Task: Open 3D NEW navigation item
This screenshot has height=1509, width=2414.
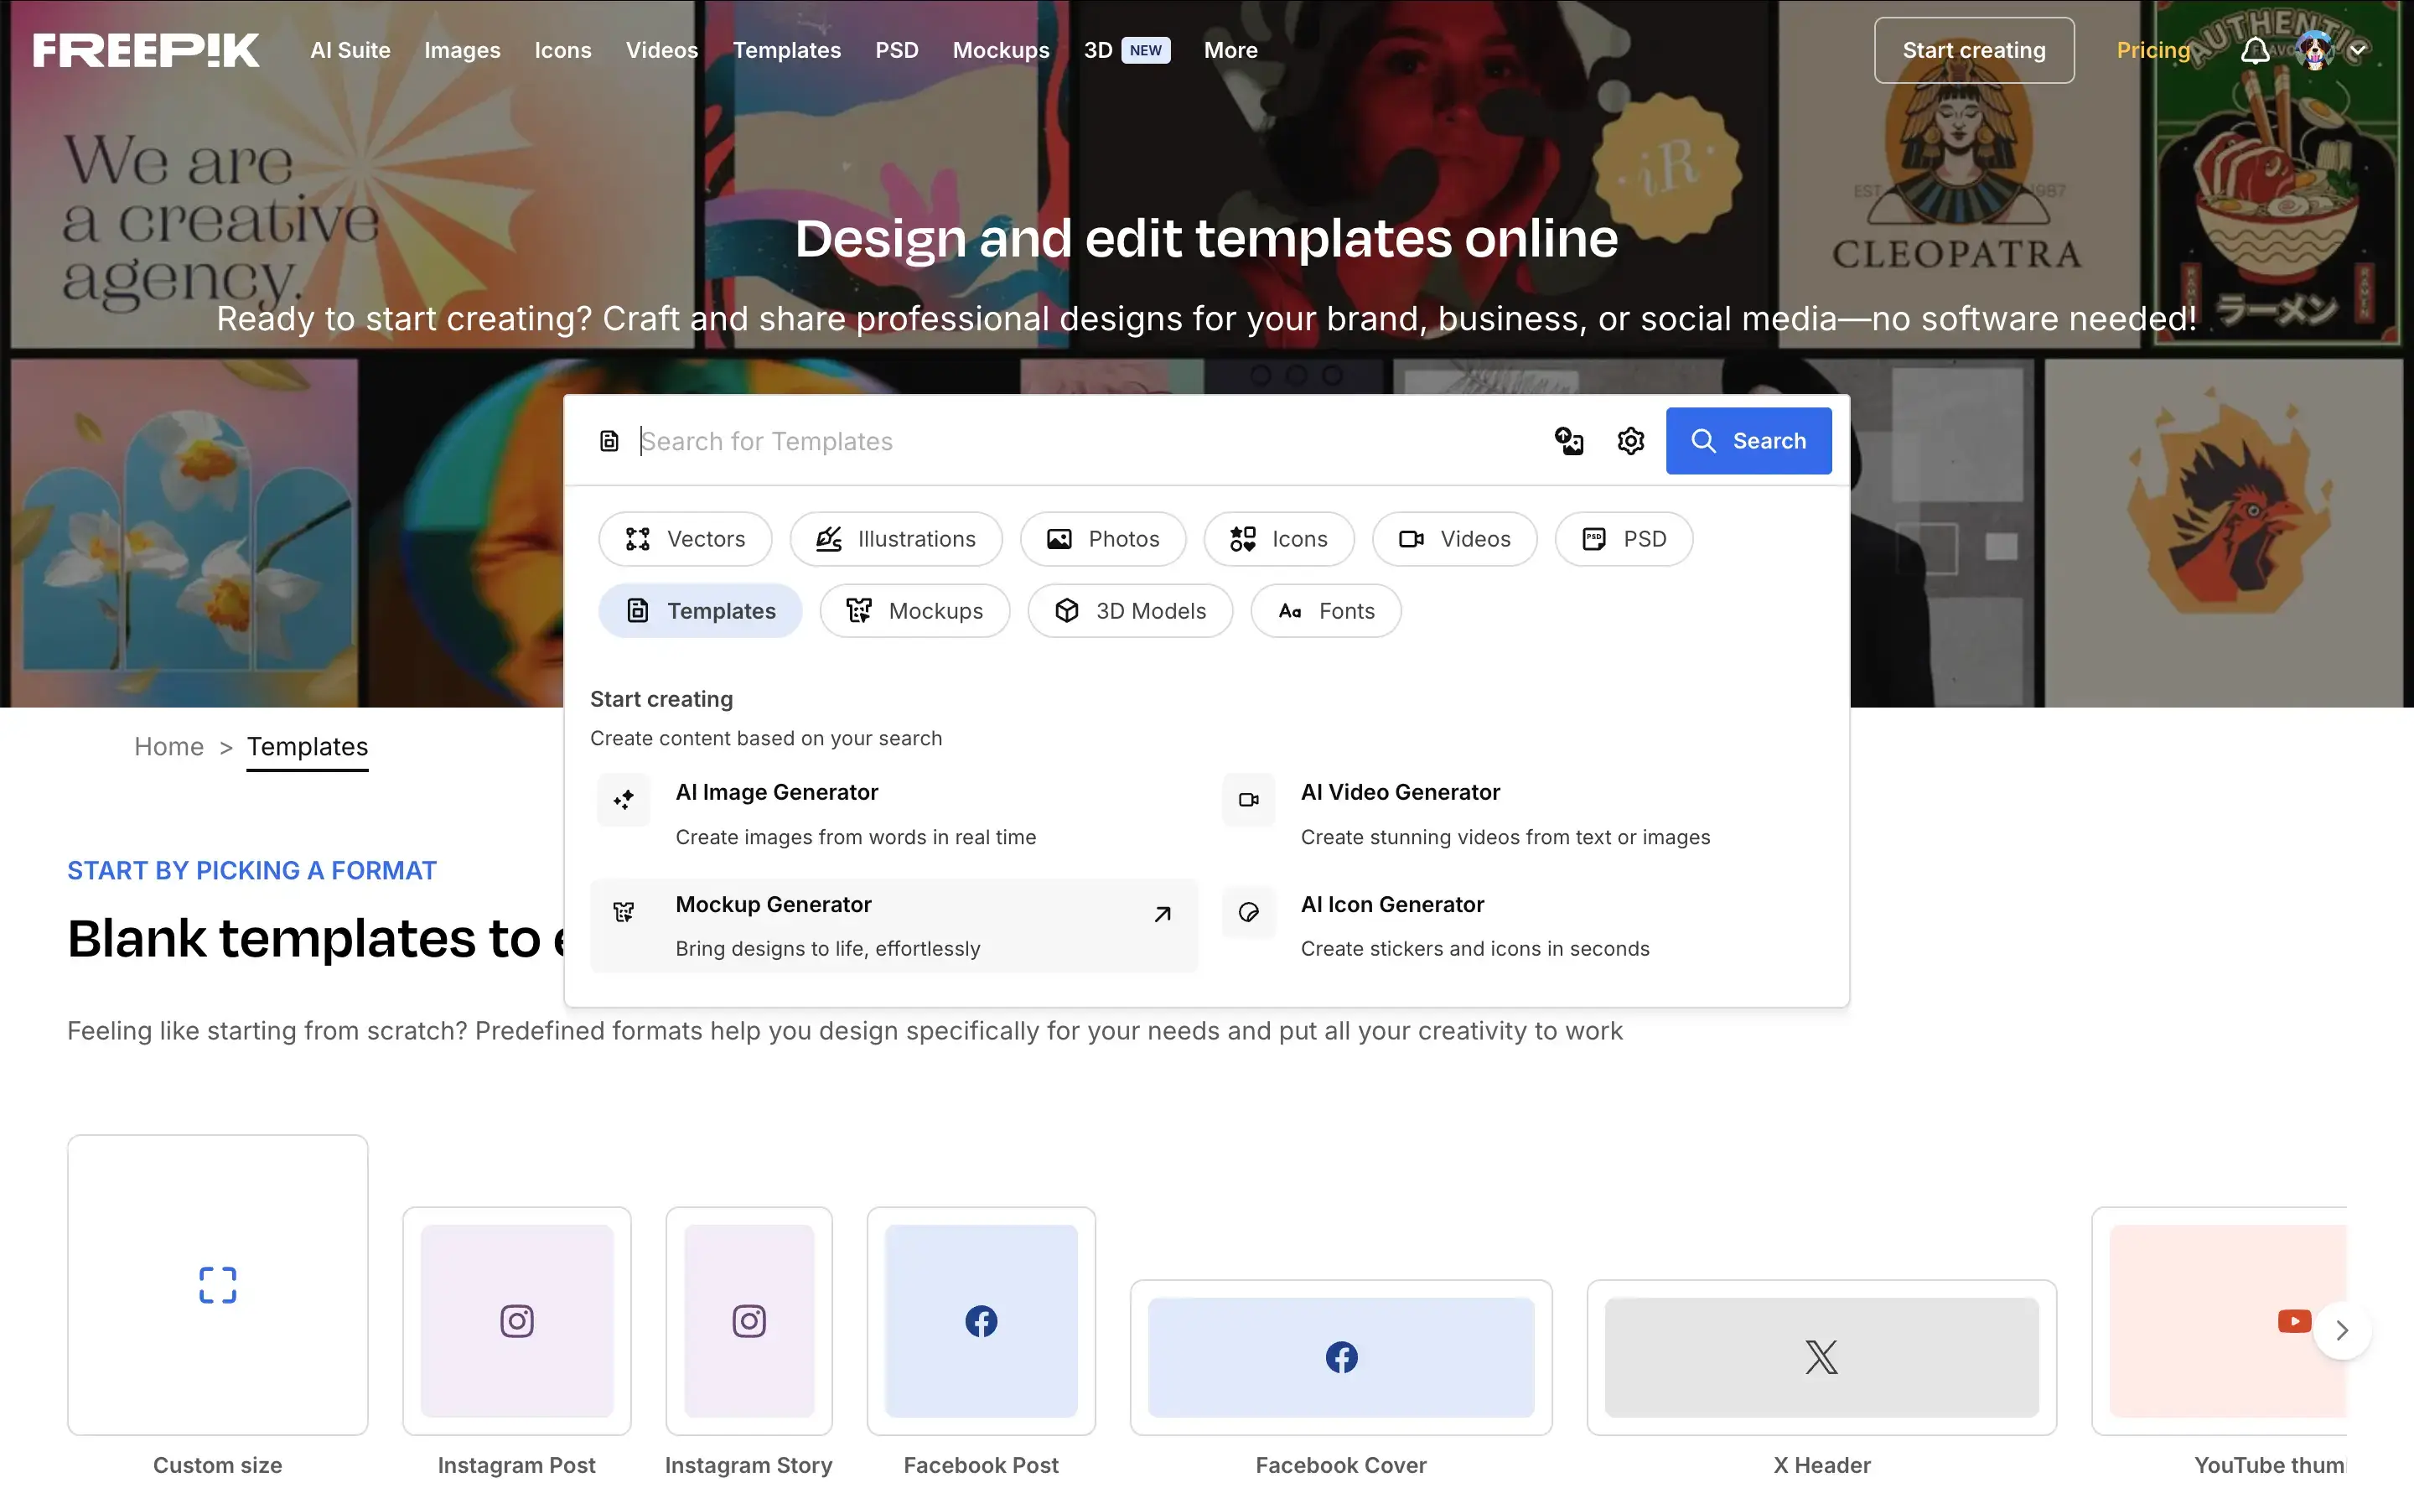Action: [x=1127, y=50]
